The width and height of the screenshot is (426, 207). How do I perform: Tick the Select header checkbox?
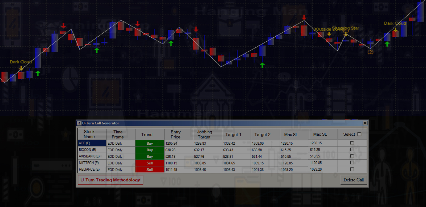click(359, 134)
